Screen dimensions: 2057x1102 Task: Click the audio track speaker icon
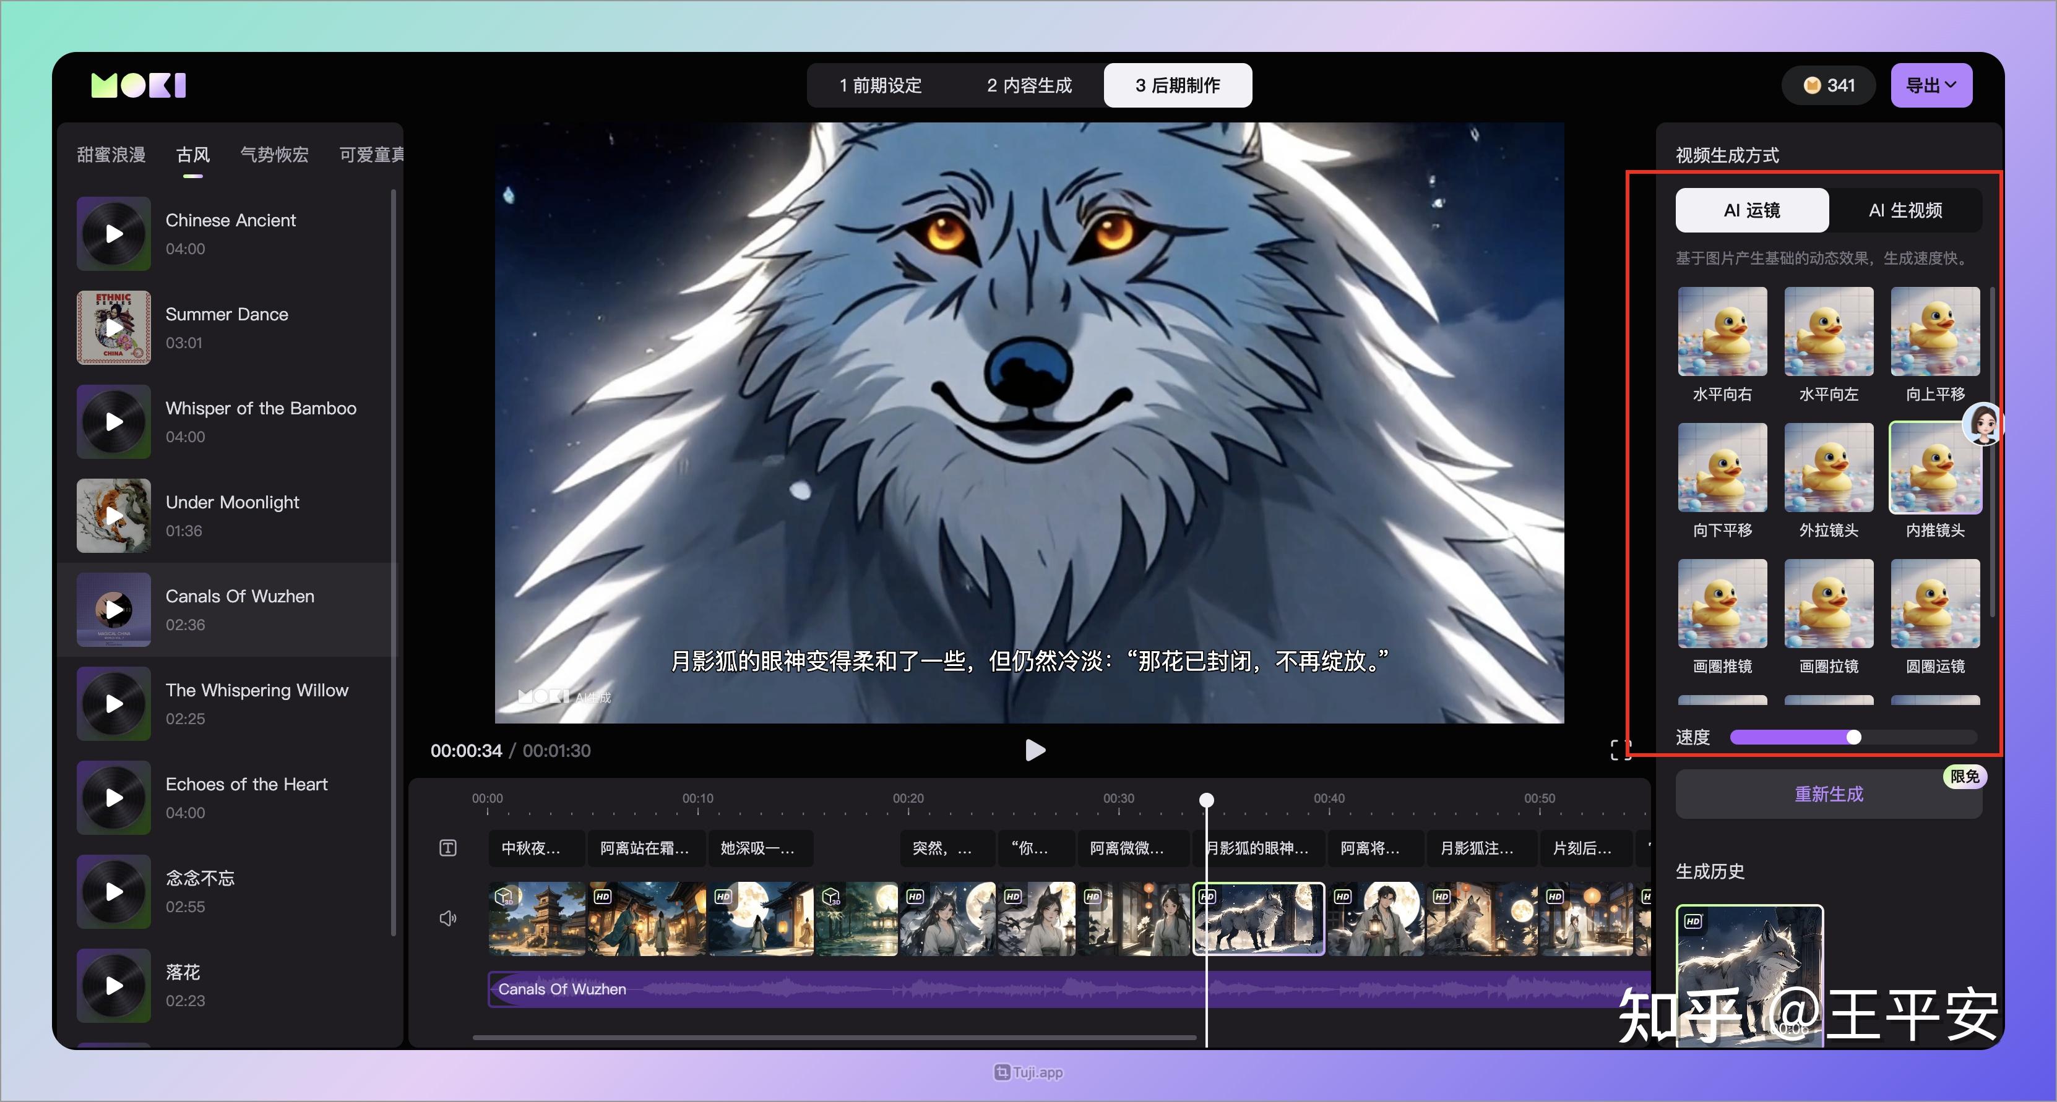coord(447,918)
